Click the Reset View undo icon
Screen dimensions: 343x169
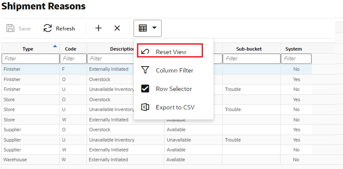pyautogui.click(x=145, y=51)
